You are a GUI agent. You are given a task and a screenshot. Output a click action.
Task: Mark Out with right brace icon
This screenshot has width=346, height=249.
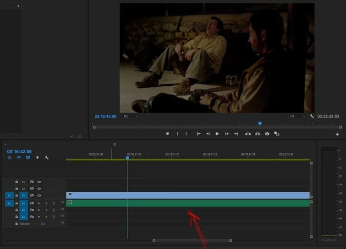pyautogui.click(x=186, y=134)
